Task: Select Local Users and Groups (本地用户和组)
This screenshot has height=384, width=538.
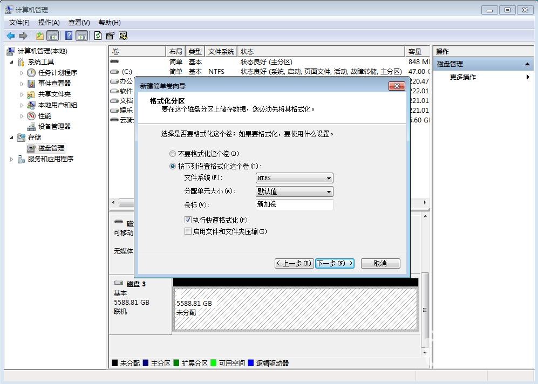Action: (58, 105)
